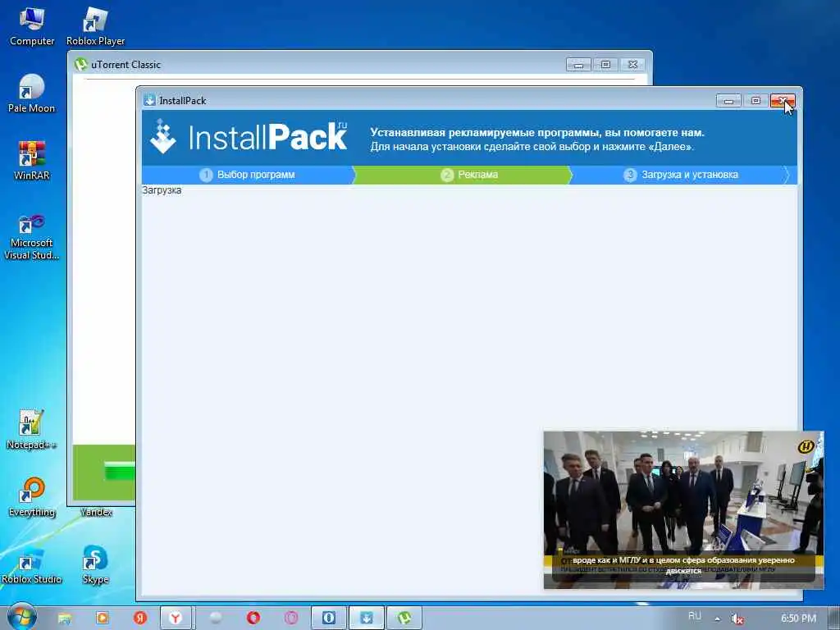Open the Pale Moon browser shortcut
The width and height of the screenshot is (840, 630).
click(32, 94)
